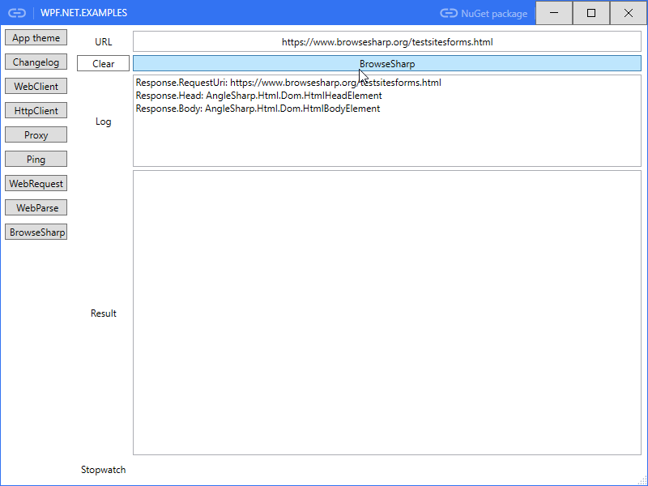This screenshot has width=648, height=486.
Task: Click the Result label
Action: 104,313
